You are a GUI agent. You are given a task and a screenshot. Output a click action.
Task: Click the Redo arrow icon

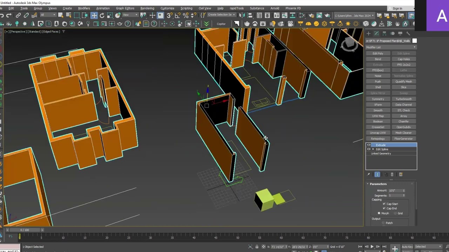click(x=9, y=15)
